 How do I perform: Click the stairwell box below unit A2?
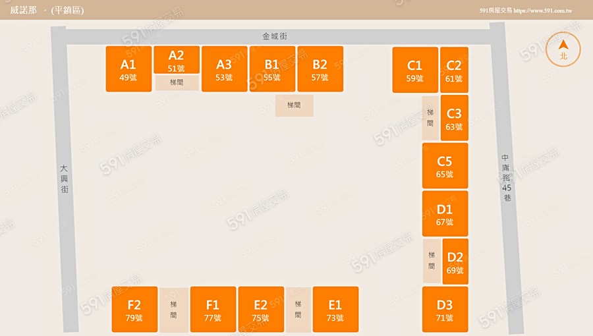[177, 83]
